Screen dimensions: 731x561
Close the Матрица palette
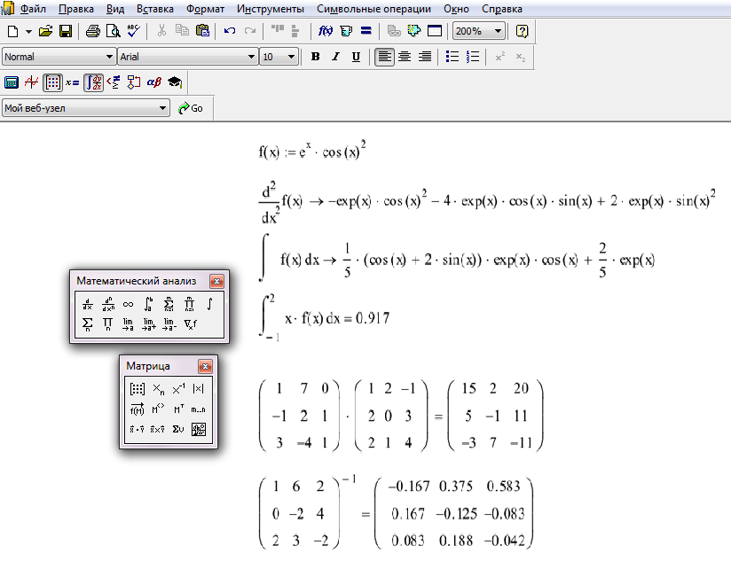point(205,366)
